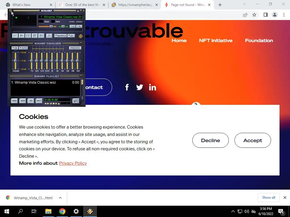Open File Explorer from taskbar

(x=48, y=211)
